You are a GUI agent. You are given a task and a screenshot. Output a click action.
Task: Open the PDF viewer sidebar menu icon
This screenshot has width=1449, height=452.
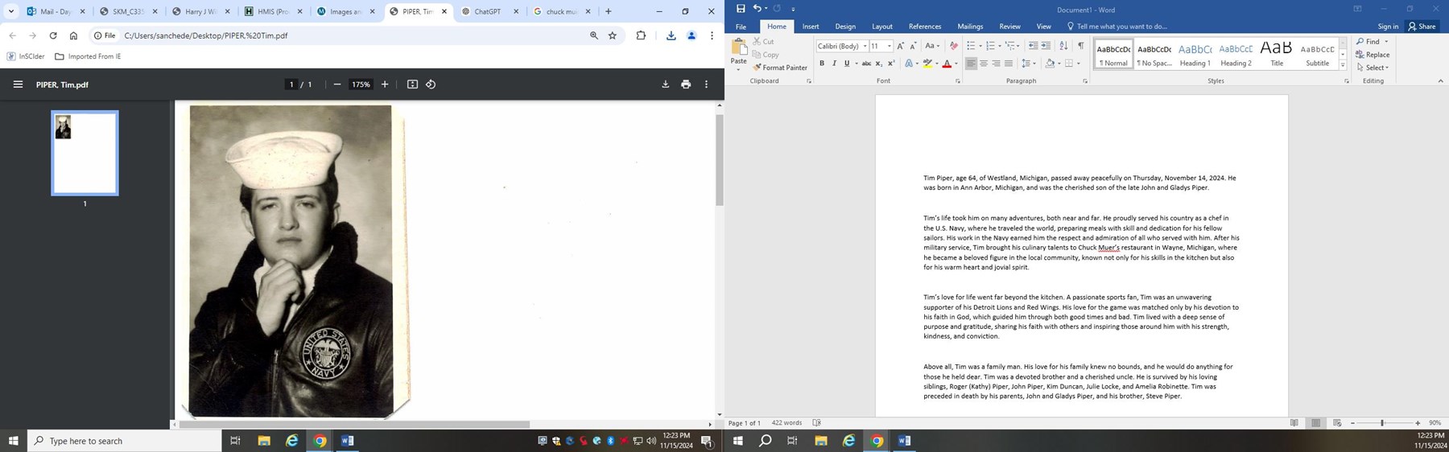[x=18, y=84]
